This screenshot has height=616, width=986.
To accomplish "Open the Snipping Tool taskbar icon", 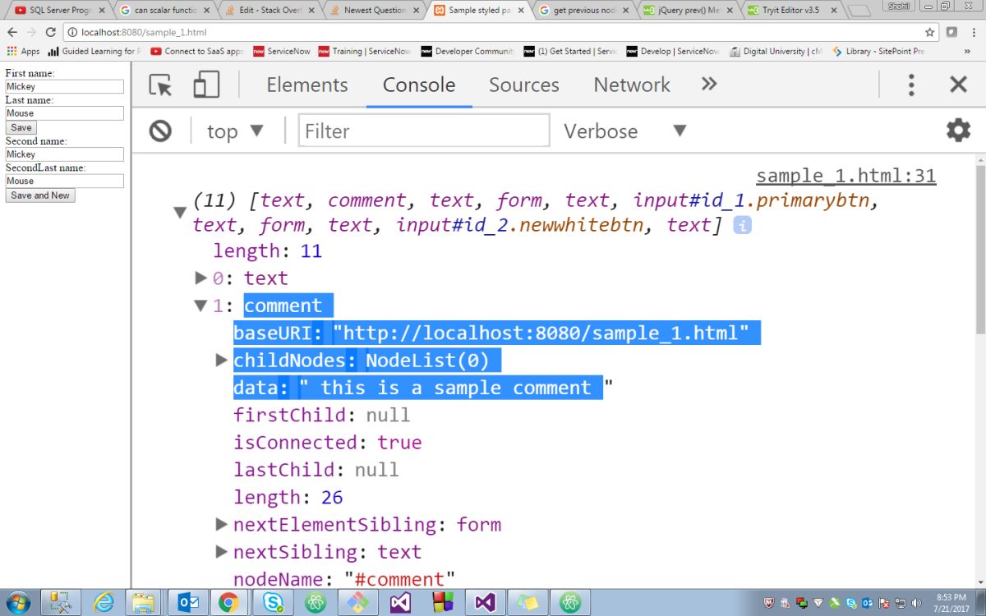I will [60, 602].
